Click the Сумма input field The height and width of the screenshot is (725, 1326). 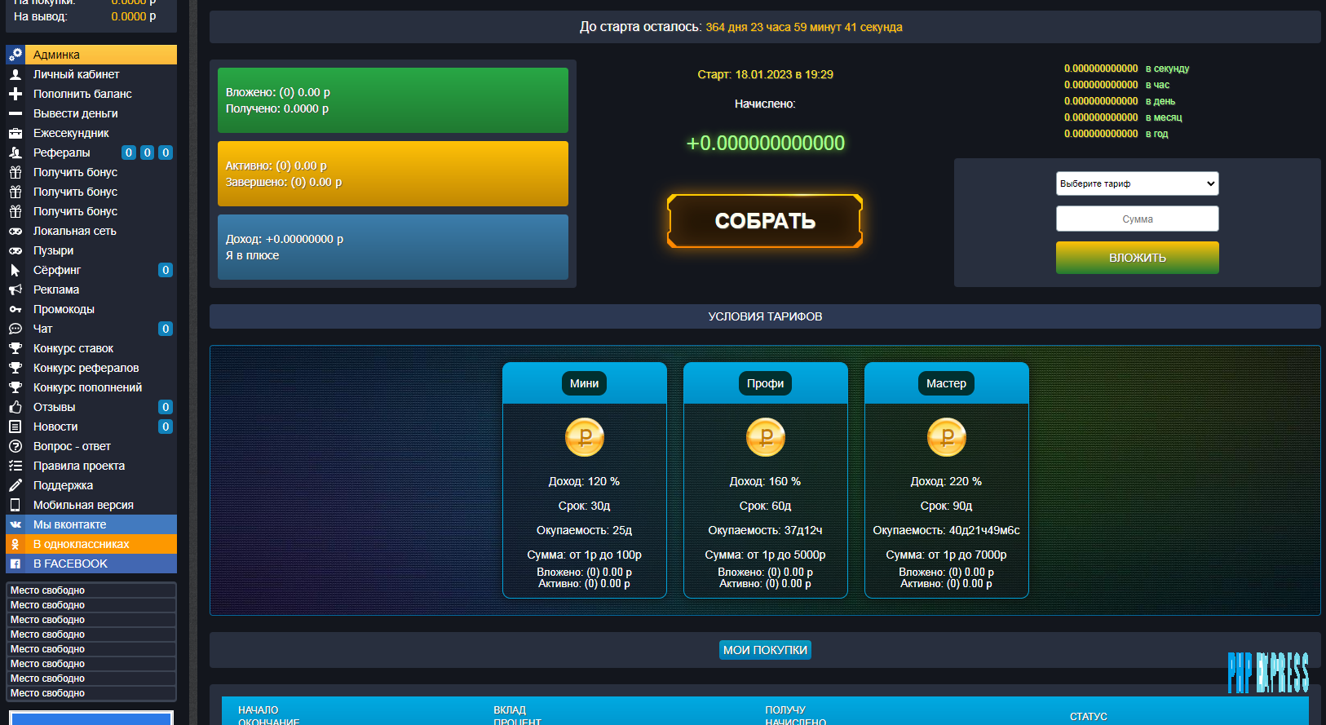pos(1137,219)
